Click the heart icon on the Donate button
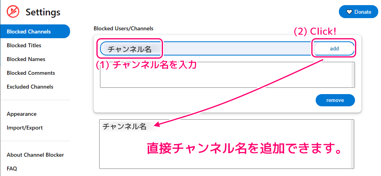This screenshot has width=381, height=176. click(x=349, y=12)
